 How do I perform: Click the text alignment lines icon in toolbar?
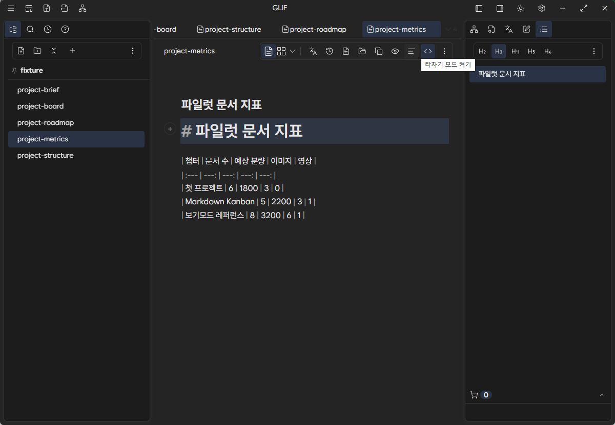[x=411, y=51]
